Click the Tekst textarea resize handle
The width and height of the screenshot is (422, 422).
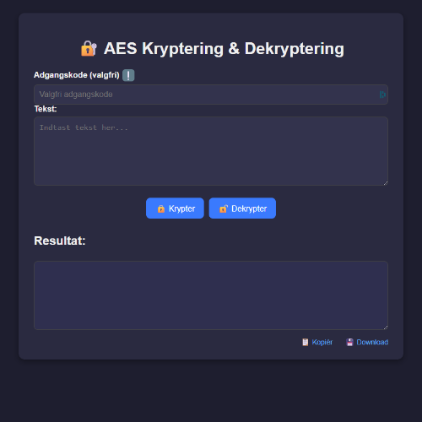point(386,183)
